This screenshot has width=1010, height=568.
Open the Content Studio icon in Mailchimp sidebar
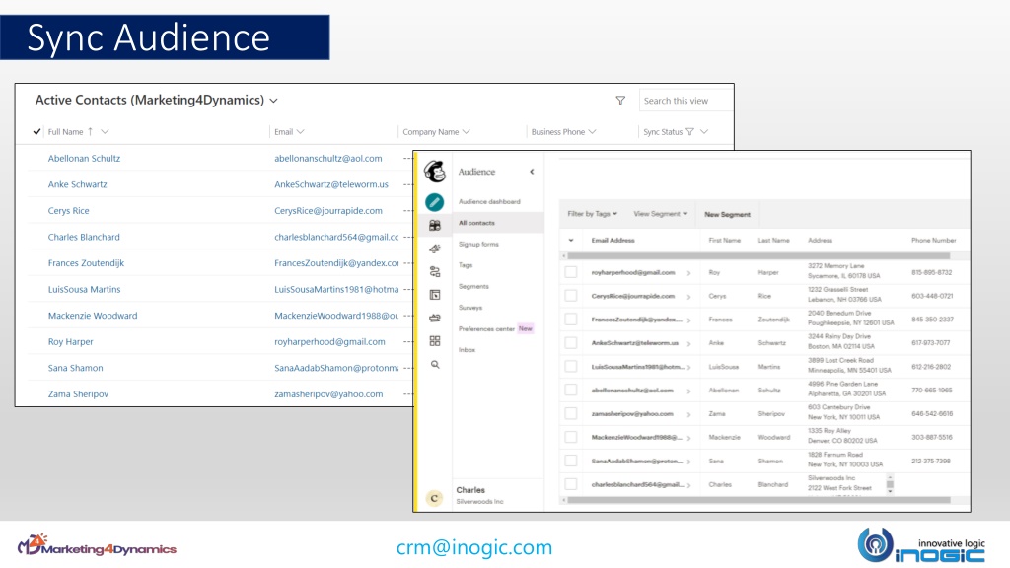(435, 318)
